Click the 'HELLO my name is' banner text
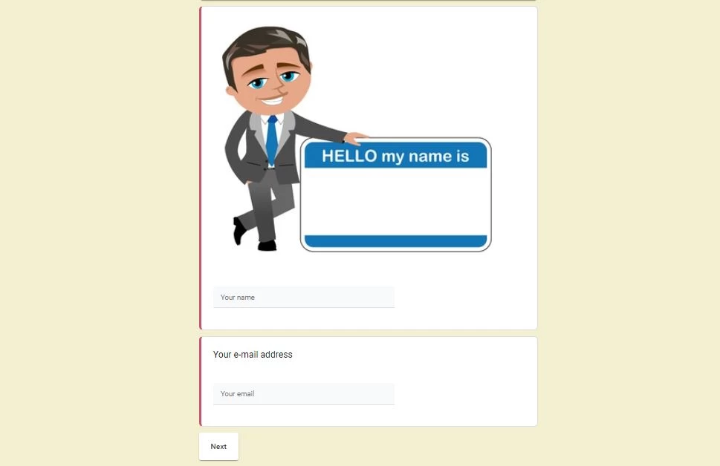720x466 pixels. click(395, 156)
